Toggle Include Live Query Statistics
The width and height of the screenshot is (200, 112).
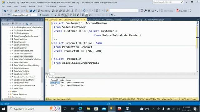(x=74, y=15)
